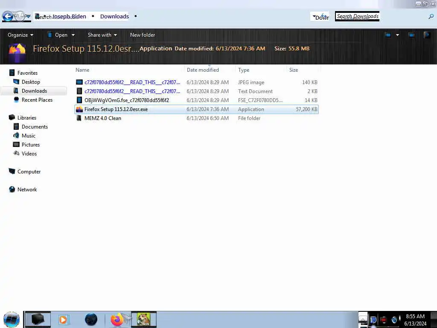Select MEMZ 4.0 Clean folder name
The width and height of the screenshot is (437, 328).
coord(102,118)
